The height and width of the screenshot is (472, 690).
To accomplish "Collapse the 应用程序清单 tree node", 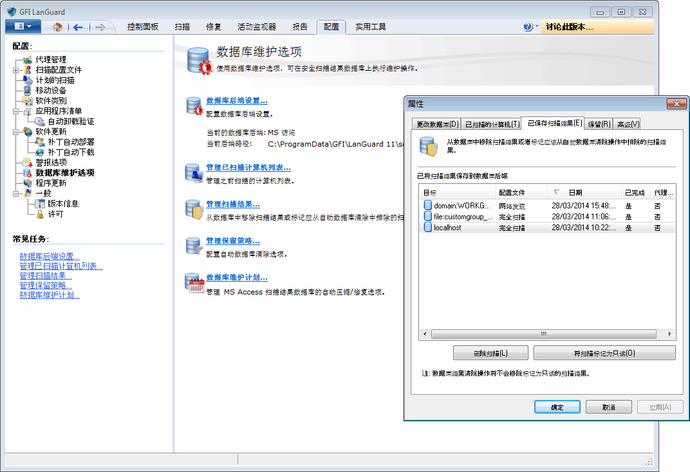I will coord(16,111).
